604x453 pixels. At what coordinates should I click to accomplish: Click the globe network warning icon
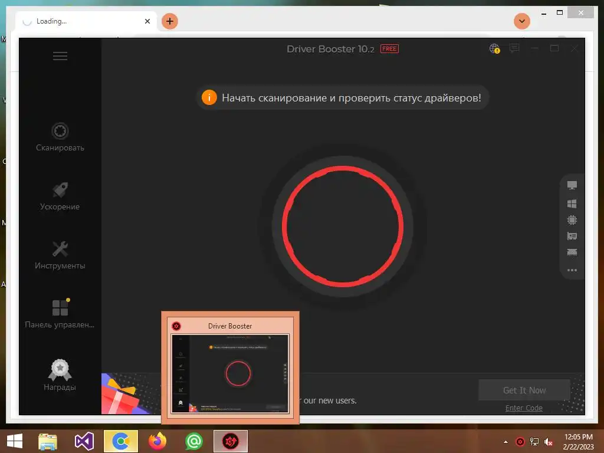tap(495, 48)
